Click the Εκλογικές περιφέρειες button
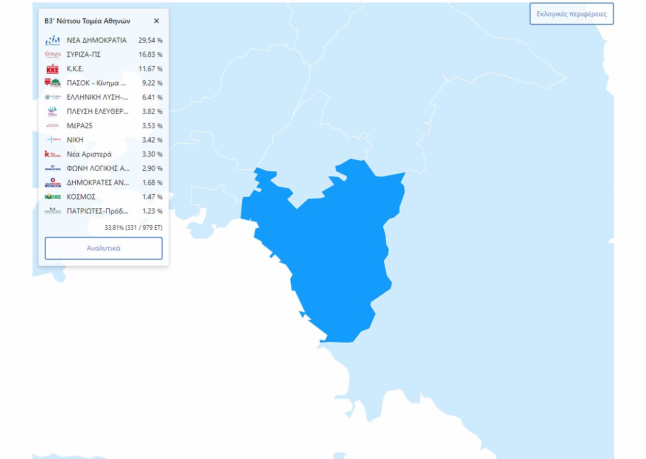The height and width of the screenshot is (459, 646). point(571,14)
